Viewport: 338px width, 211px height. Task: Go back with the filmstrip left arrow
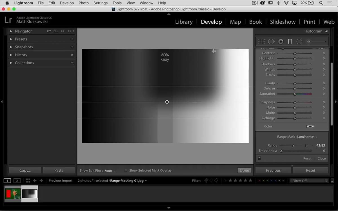pyautogui.click(x=35, y=181)
